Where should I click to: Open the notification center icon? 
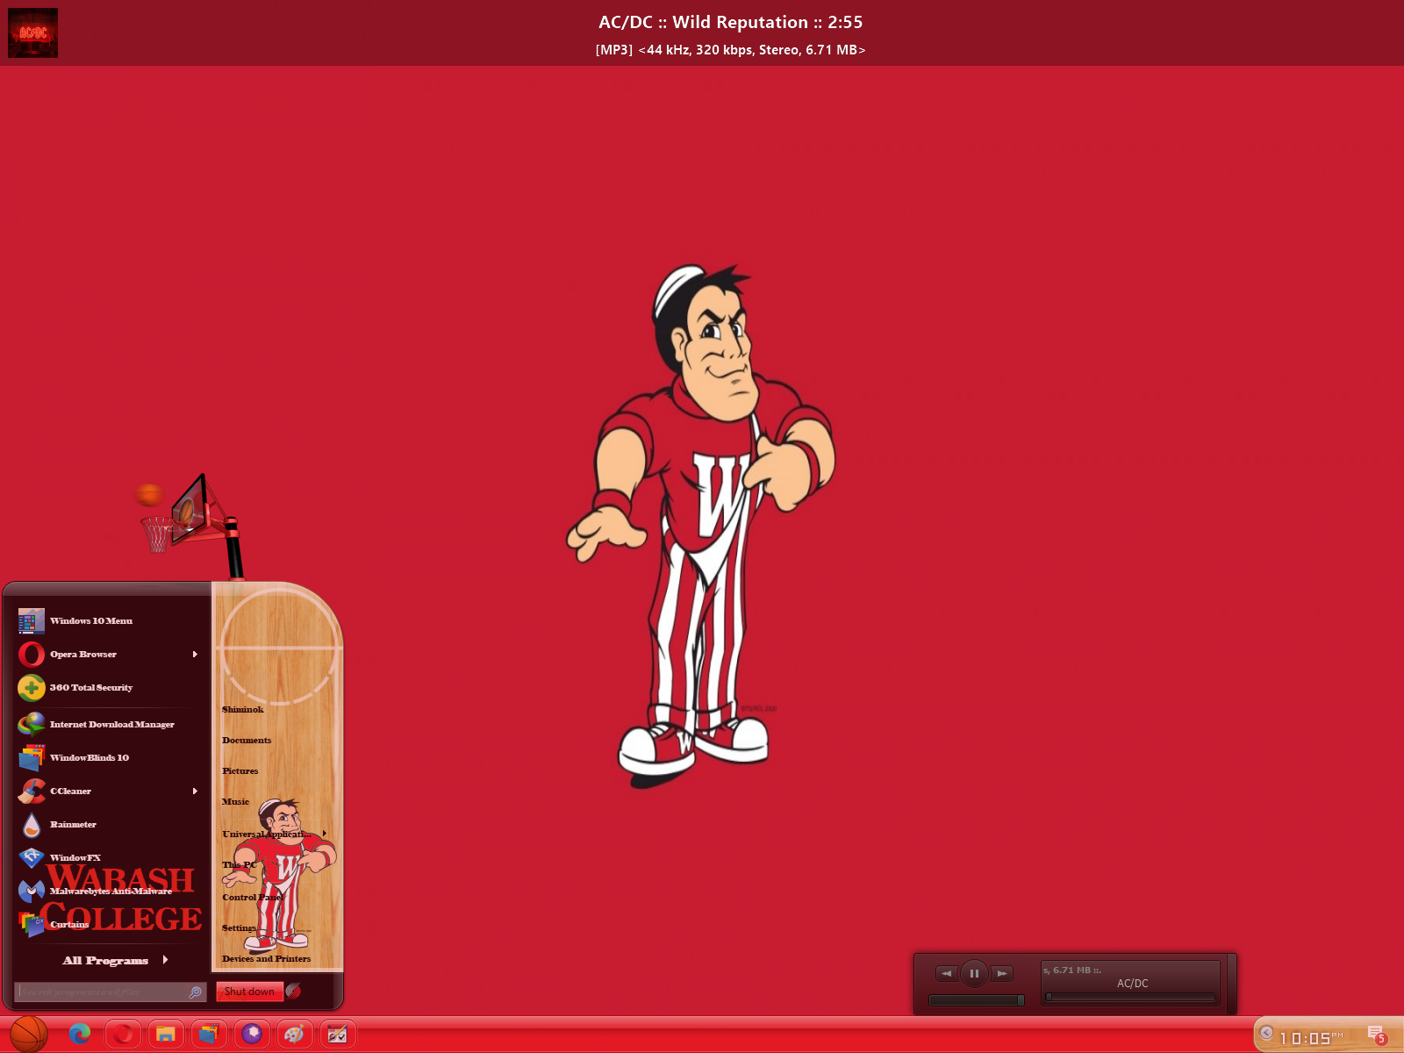pyautogui.click(x=1377, y=1035)
